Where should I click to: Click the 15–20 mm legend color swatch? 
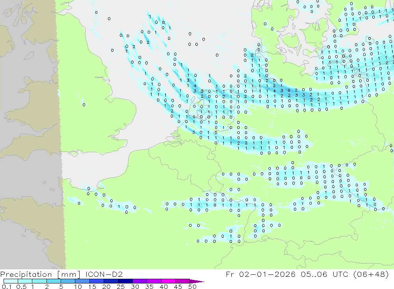pos(97,281)
